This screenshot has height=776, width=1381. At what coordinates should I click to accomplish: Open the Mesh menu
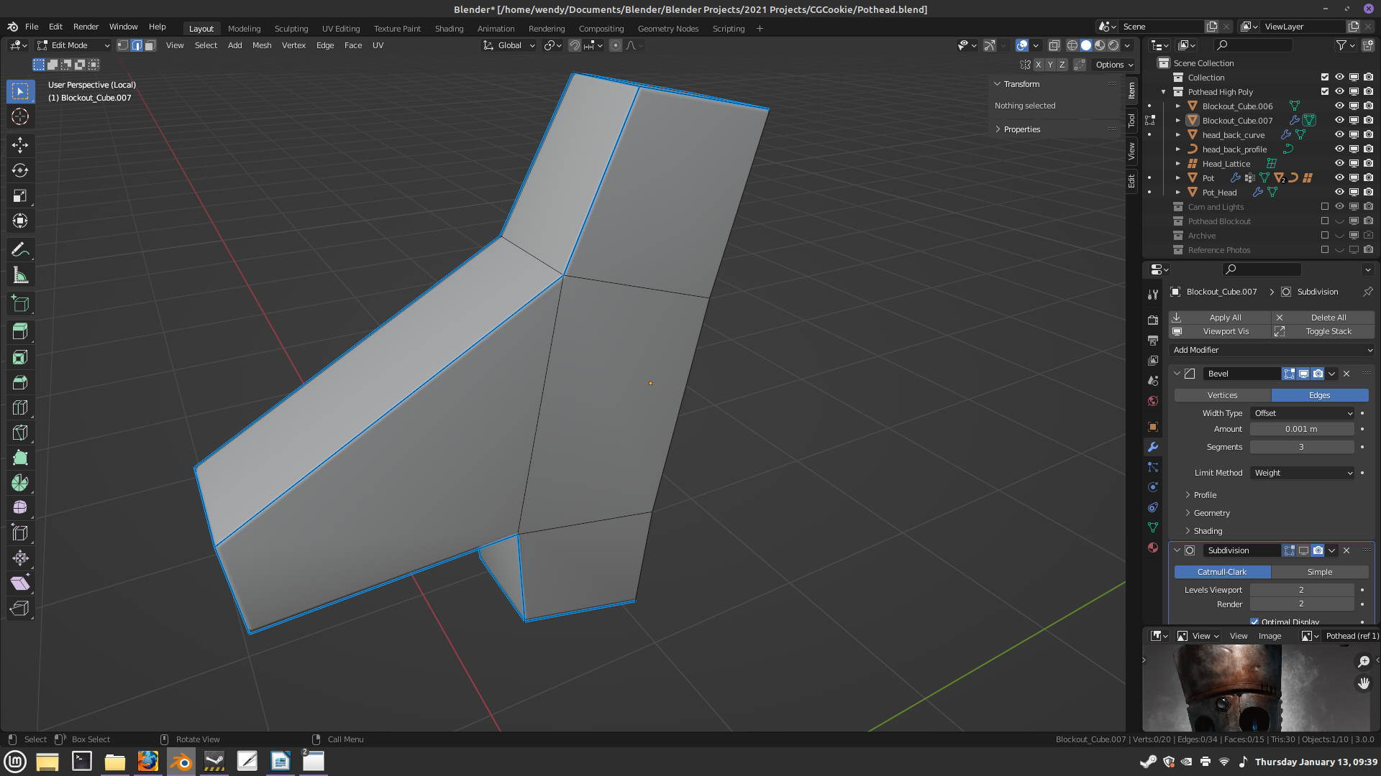coord(262,45)
